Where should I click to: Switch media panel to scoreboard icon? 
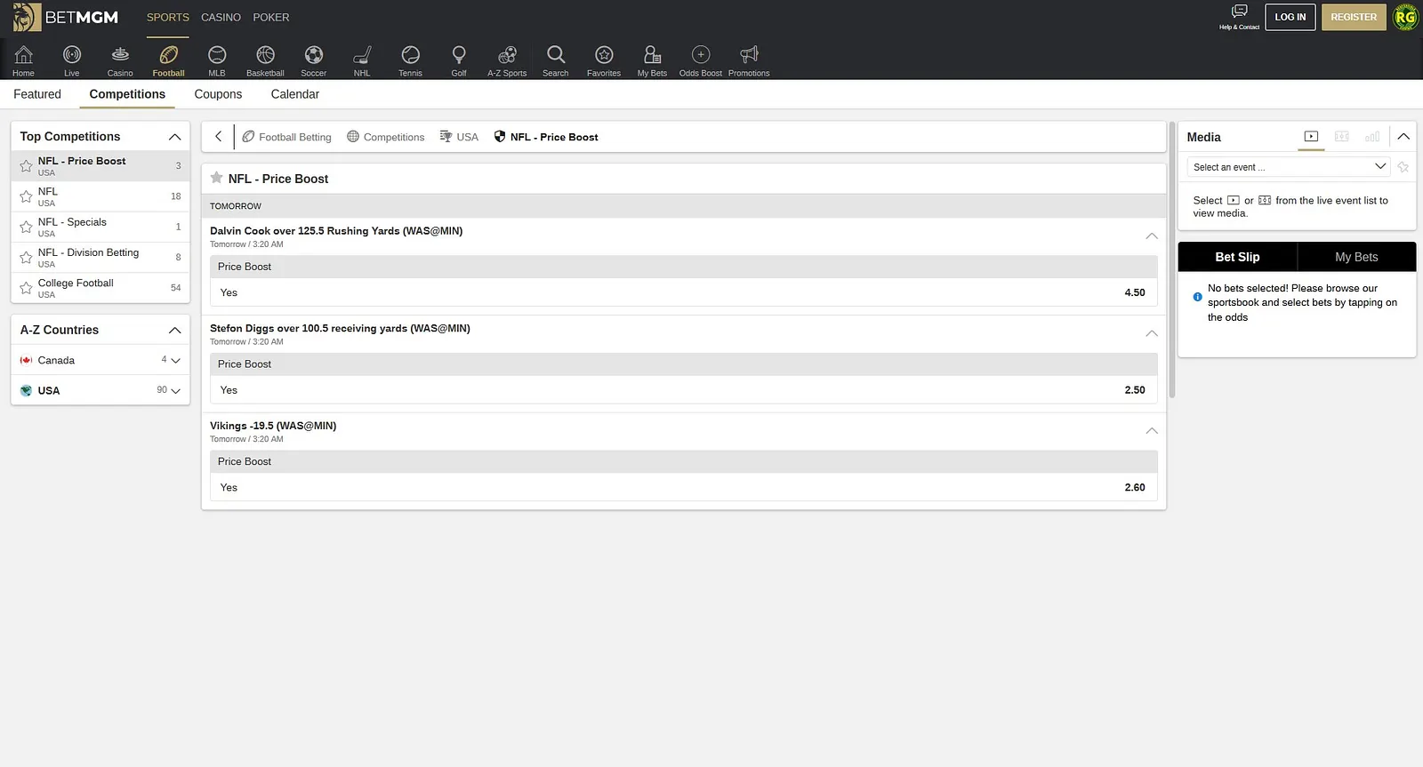pos(1342,137)
